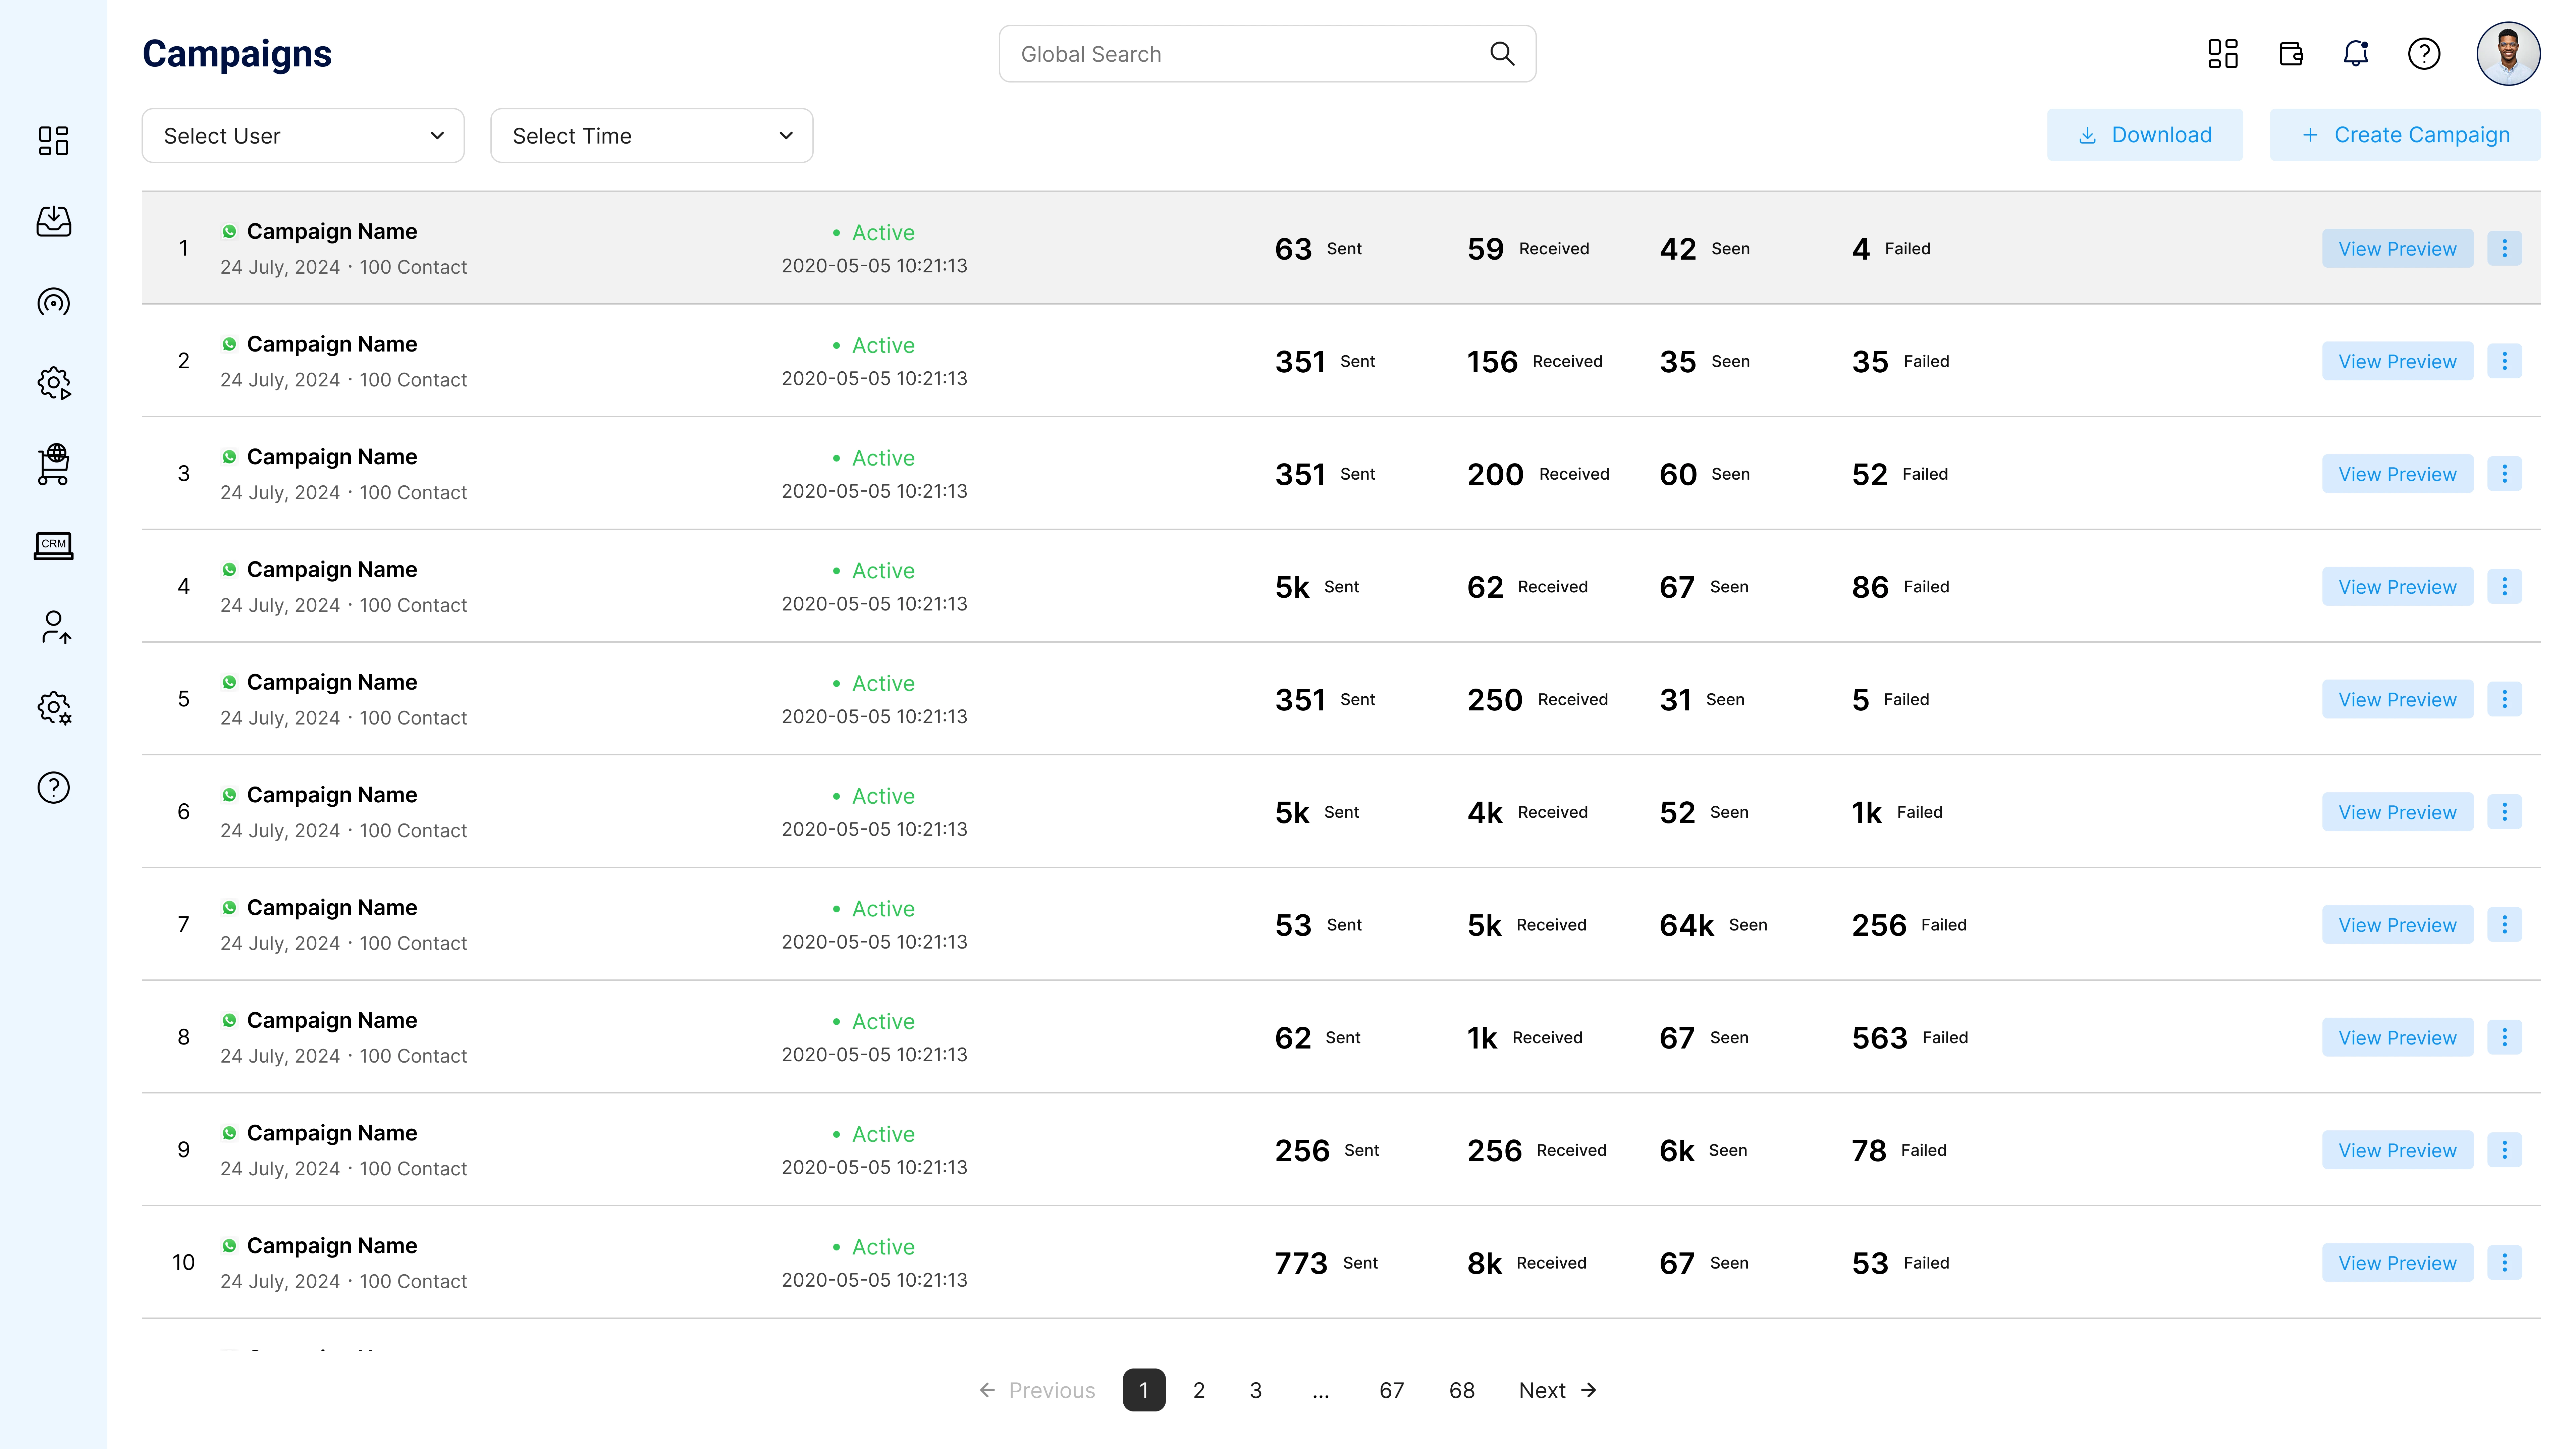Jump to pagination page 68
2576x1449 pixels.
pos(1461,1390)
